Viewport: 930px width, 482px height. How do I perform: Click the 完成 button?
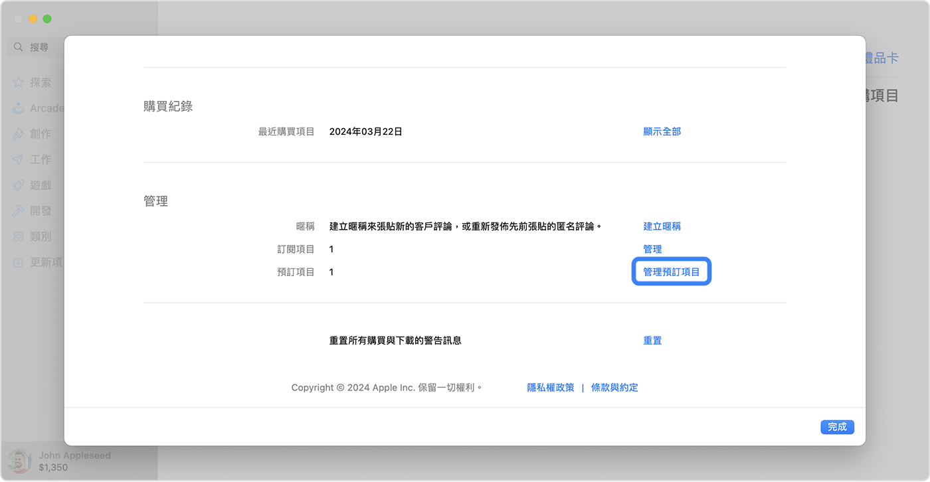837,427
